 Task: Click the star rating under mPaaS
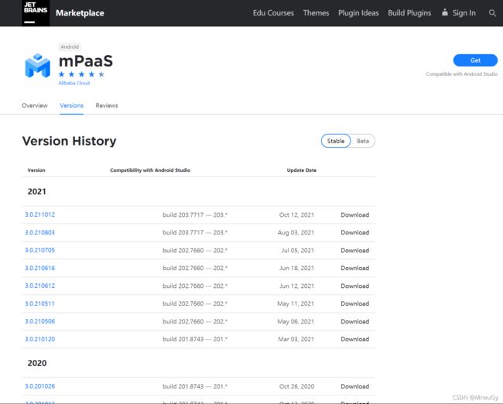pos(81,74)
